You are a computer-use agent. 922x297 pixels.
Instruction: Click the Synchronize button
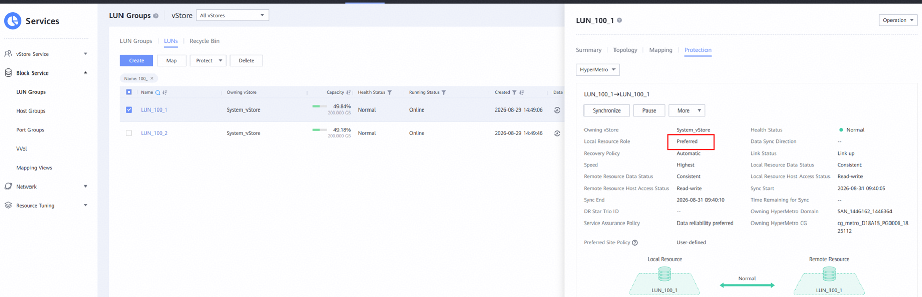pyautogui.click(x=606, y=110)
